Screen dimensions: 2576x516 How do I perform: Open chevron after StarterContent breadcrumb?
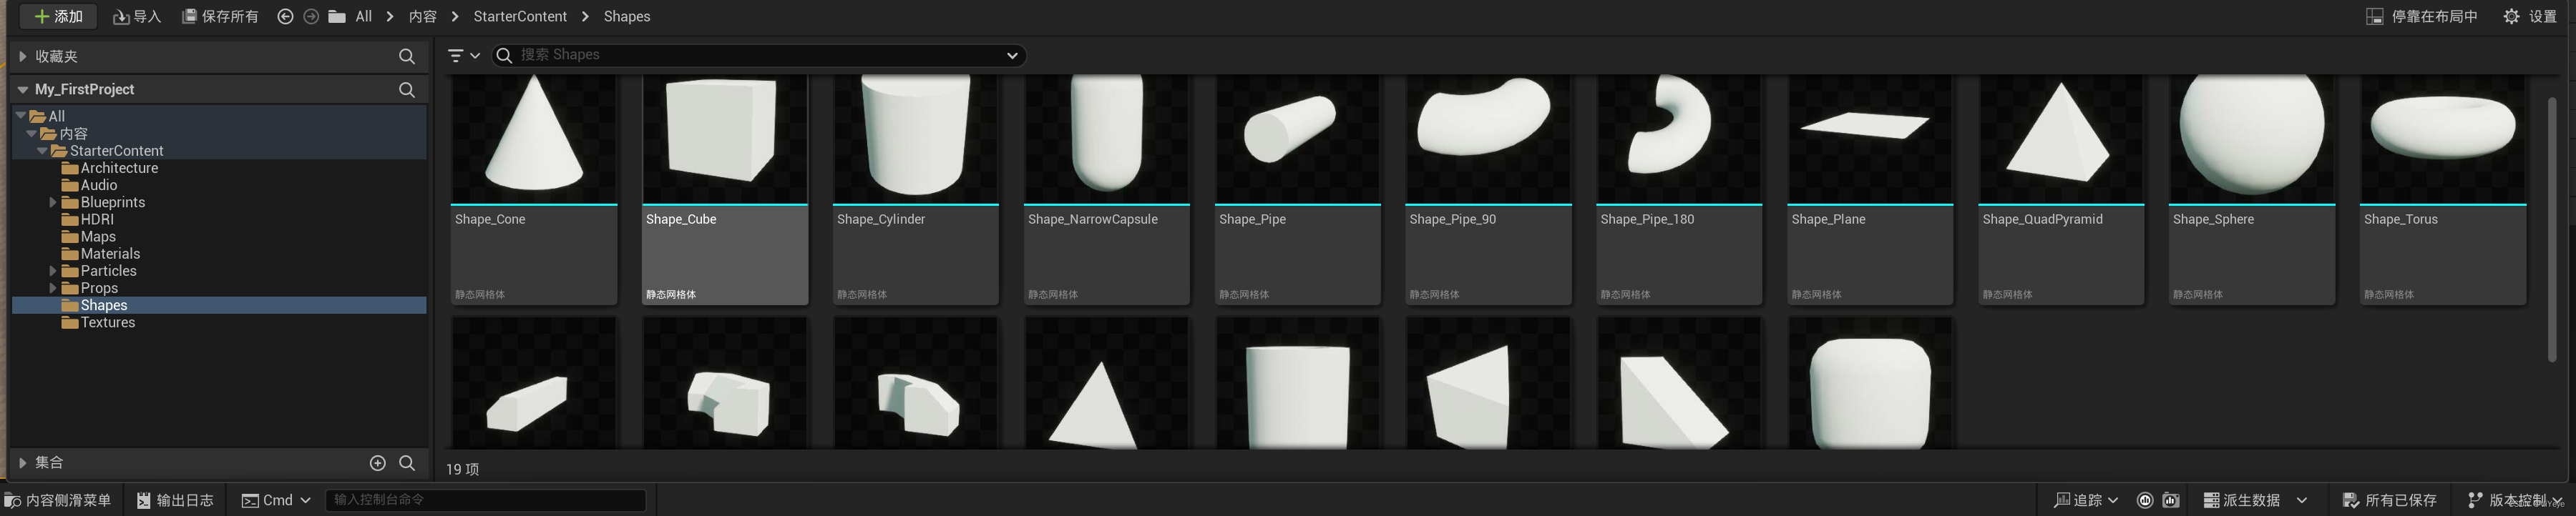[x=585, y=17]
